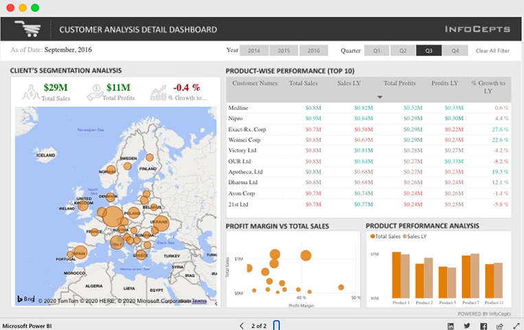Filter by year 2016

point(313,51)
